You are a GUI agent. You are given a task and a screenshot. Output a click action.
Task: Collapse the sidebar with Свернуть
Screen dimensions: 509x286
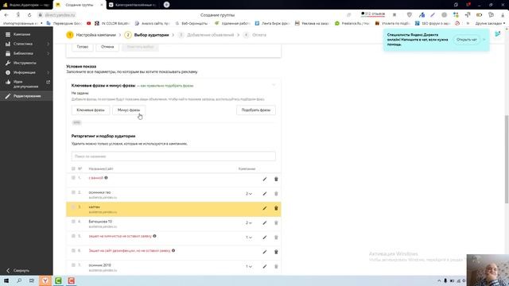click(17, 270)
